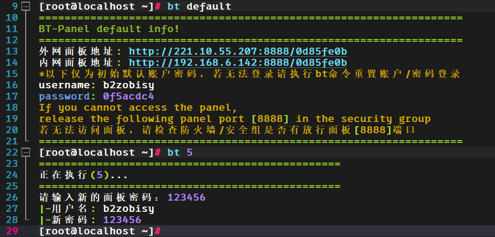Open the external panel link 221.10.55.207
This screenshot has width=495, height=237.
238,51
